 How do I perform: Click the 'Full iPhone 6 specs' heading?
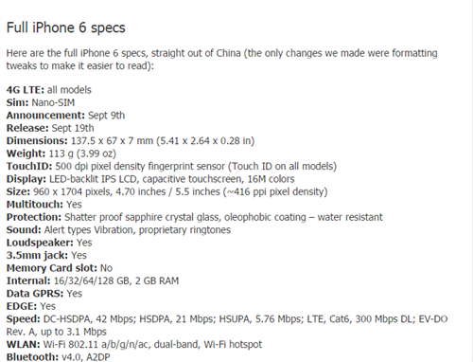[x=65, y=27]
